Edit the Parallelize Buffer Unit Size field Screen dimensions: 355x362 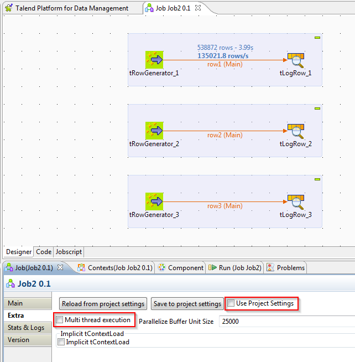[x=287, y=322]
